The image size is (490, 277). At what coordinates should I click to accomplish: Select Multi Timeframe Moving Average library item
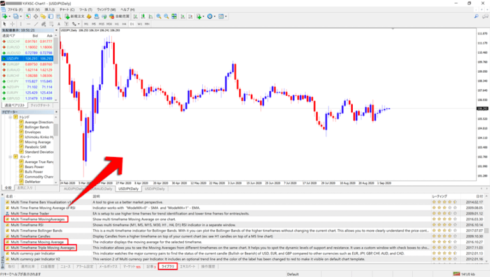click(36, 242)
